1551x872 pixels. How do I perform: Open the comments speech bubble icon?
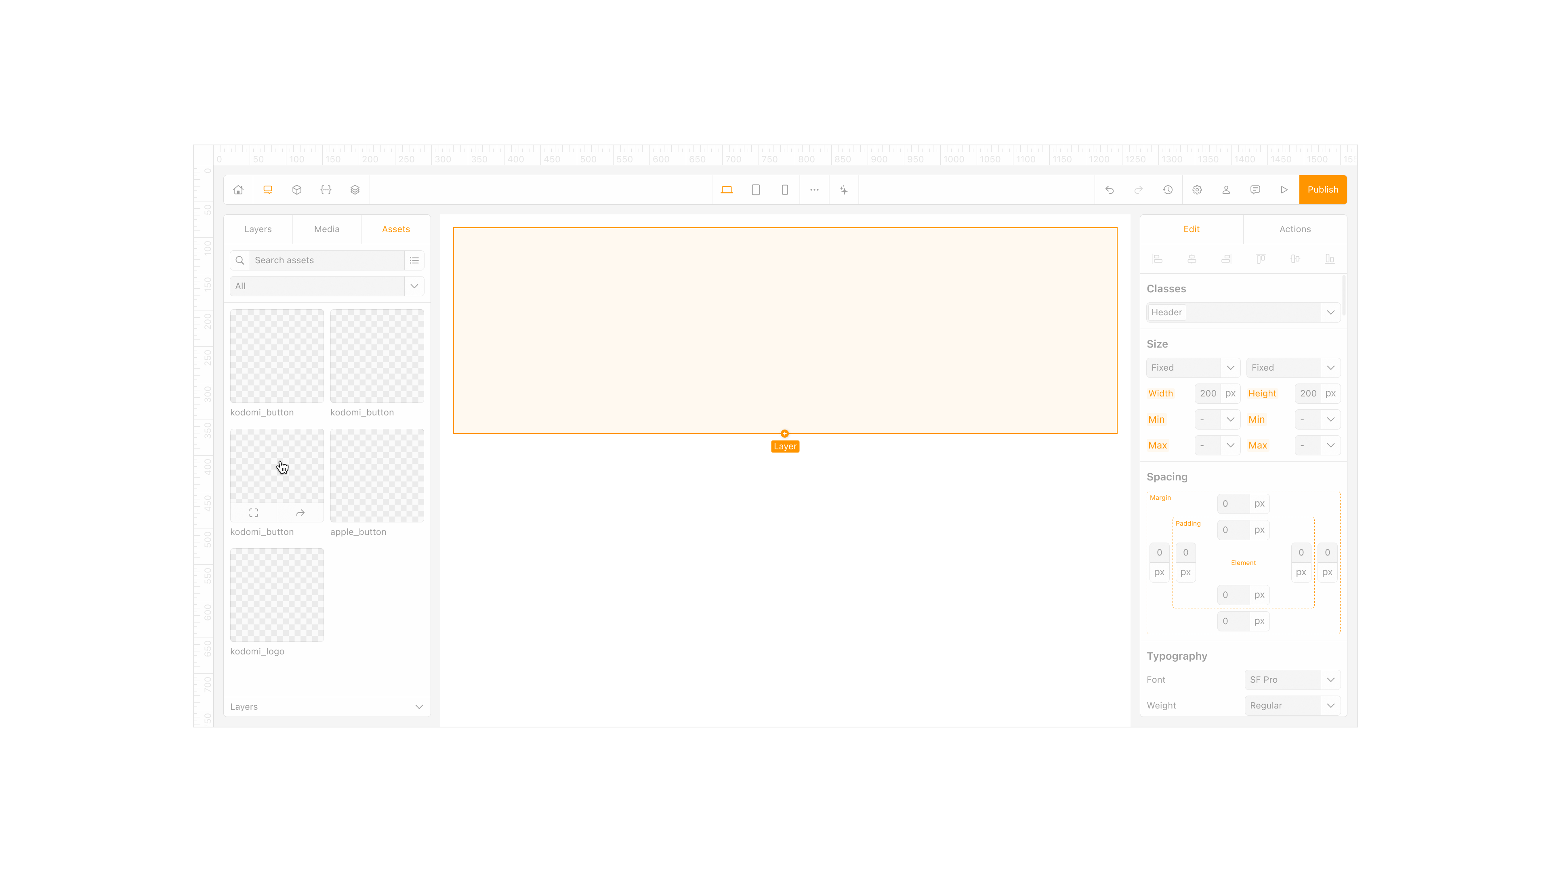(x=1255, y=190)
